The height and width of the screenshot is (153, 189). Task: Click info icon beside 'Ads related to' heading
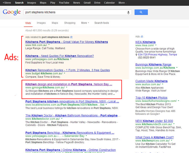tap(71, 37)
